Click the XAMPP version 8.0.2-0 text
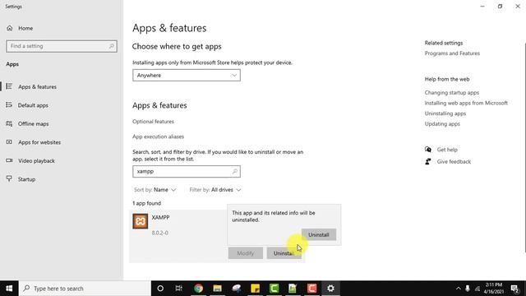The height and width of the screenshot is (296, 526). tap(159, 233)
